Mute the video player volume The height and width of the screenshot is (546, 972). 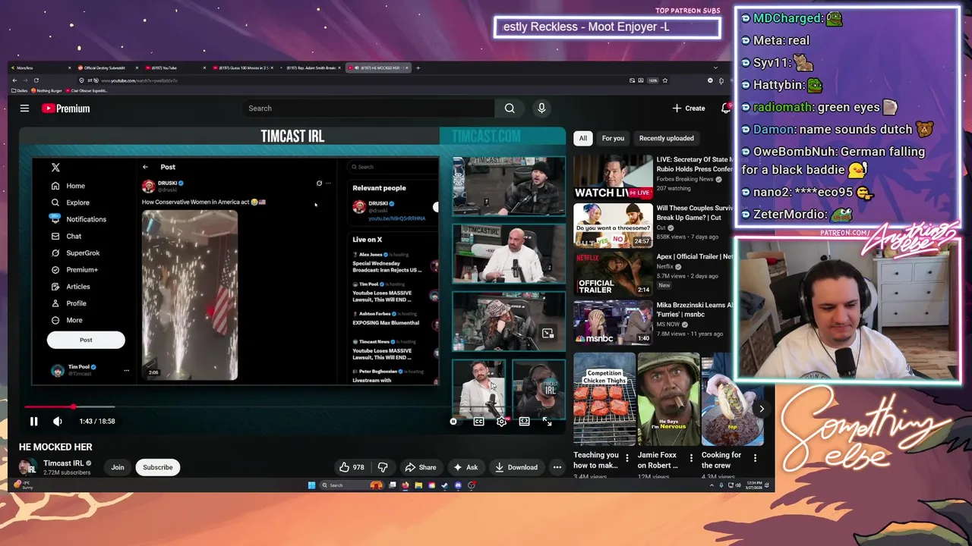click(x=58, y=422)
